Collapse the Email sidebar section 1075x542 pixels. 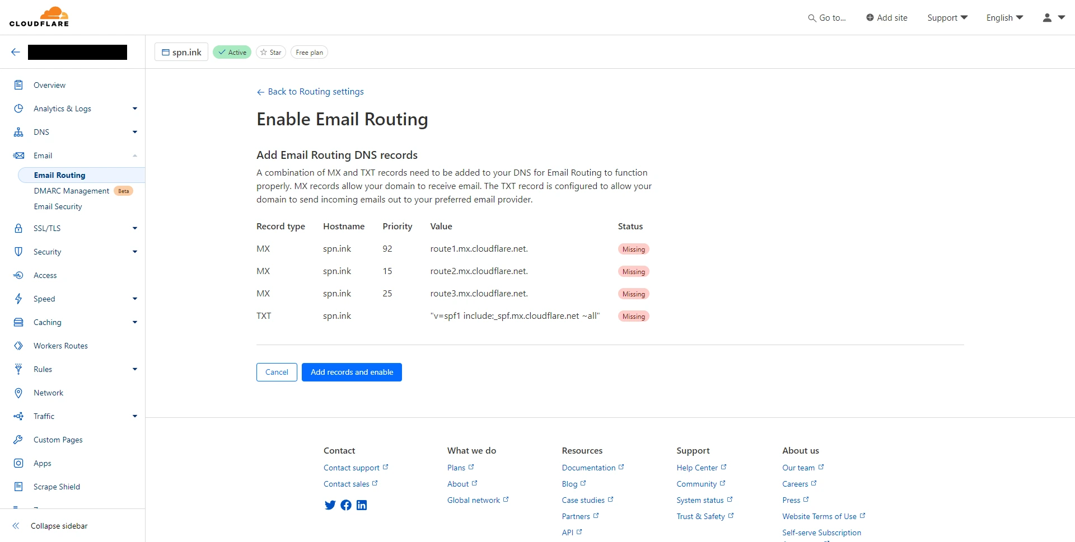[134, 155]
